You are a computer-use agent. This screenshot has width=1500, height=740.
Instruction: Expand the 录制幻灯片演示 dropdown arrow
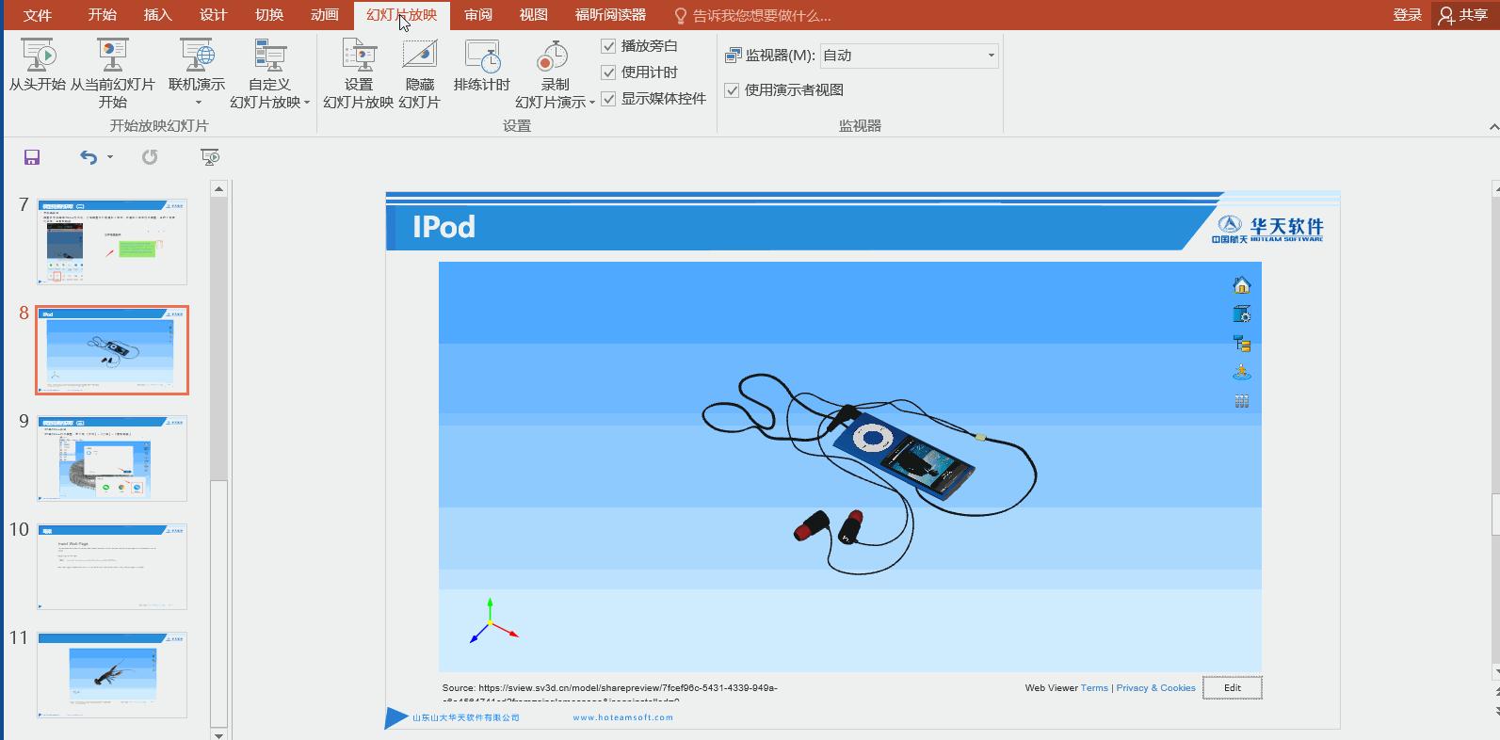coord(592,103)
